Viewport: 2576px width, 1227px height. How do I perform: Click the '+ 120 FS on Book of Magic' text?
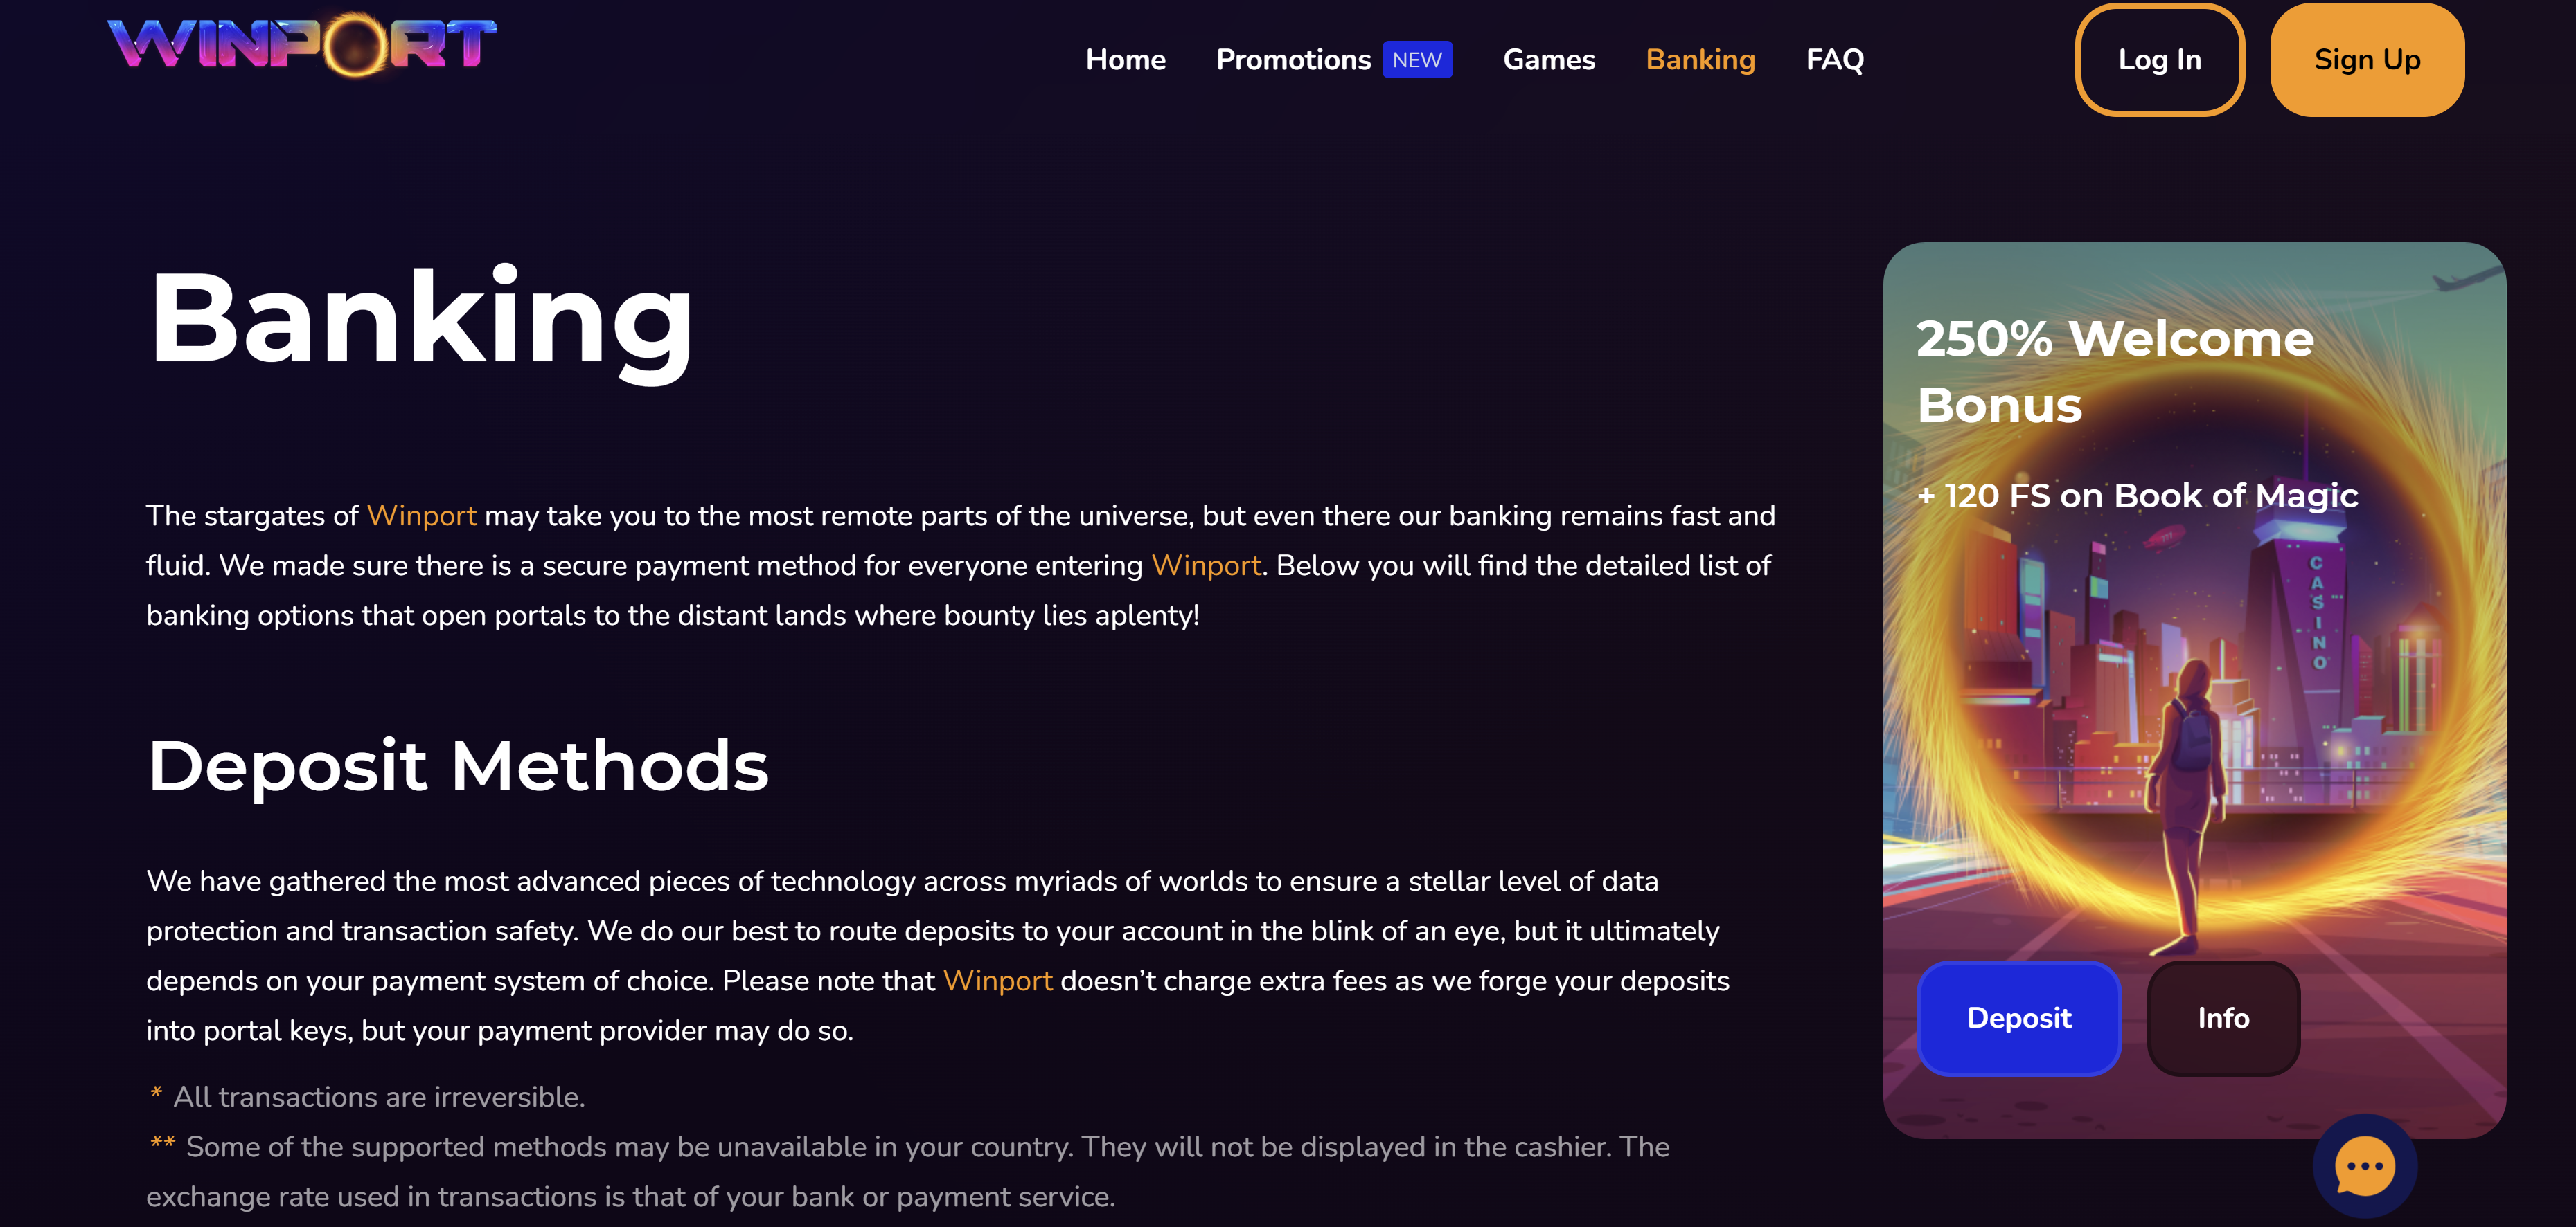[2136, 496]
